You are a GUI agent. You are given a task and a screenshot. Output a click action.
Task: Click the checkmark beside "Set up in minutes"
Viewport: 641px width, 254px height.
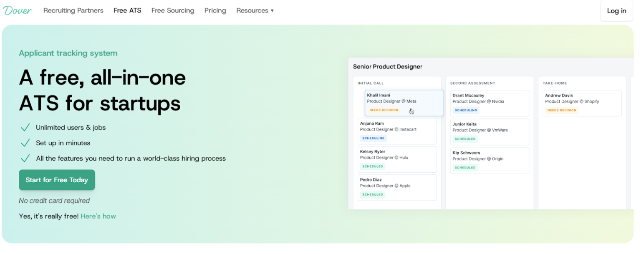[25, 142]
